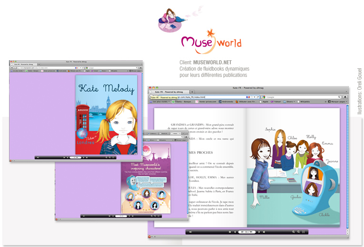Click Google search field in Kate Melody window
Viewport: 364px width, 247px height.
(x=111, y=68)
